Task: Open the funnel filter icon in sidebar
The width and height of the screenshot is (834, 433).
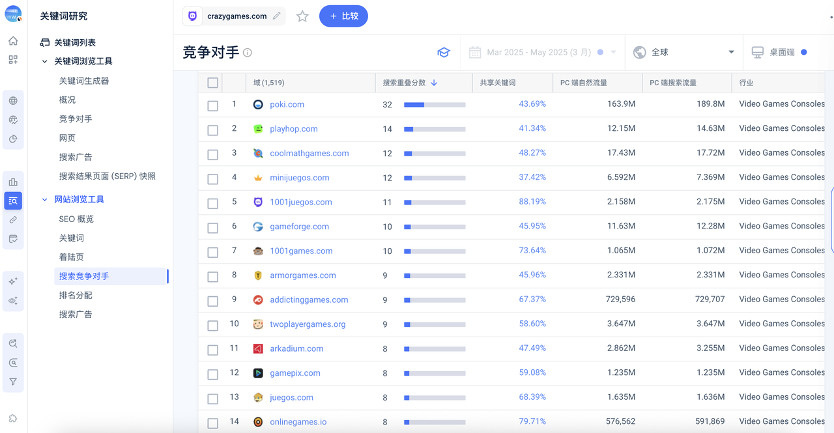Action: 13,382
